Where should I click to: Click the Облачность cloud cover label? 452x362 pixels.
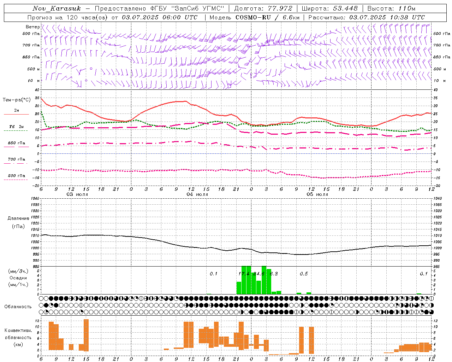[18, 307]
